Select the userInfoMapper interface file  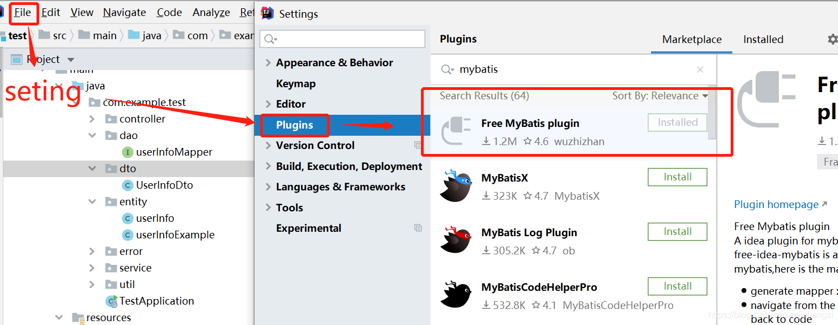coord(174,152)
